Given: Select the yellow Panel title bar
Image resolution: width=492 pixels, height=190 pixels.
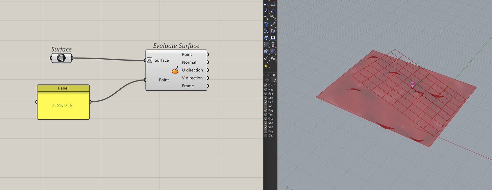Looking at the screenshot, I should click(63, 88).
